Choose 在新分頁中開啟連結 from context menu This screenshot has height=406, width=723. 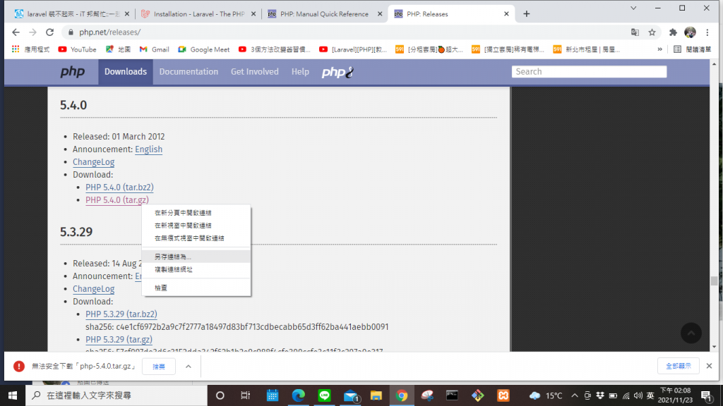point(196,213)
